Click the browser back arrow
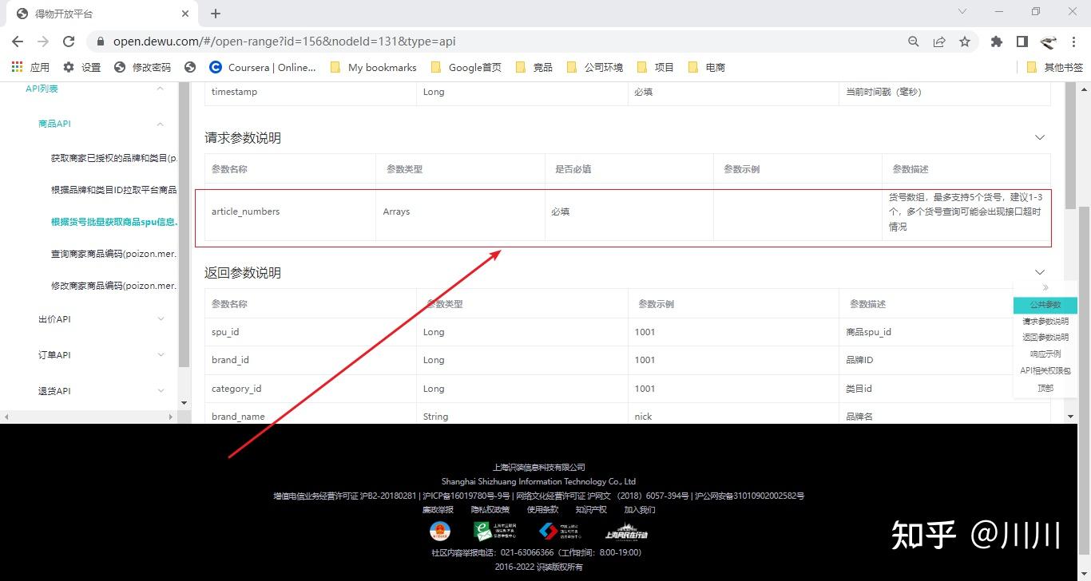Viewport: 1091px width, 581px height. (x=18, y=41)
